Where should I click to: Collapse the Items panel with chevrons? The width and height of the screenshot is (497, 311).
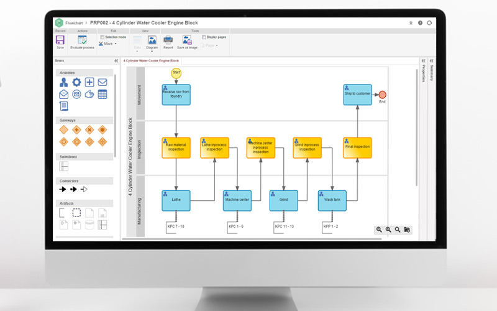coord(116,61)
